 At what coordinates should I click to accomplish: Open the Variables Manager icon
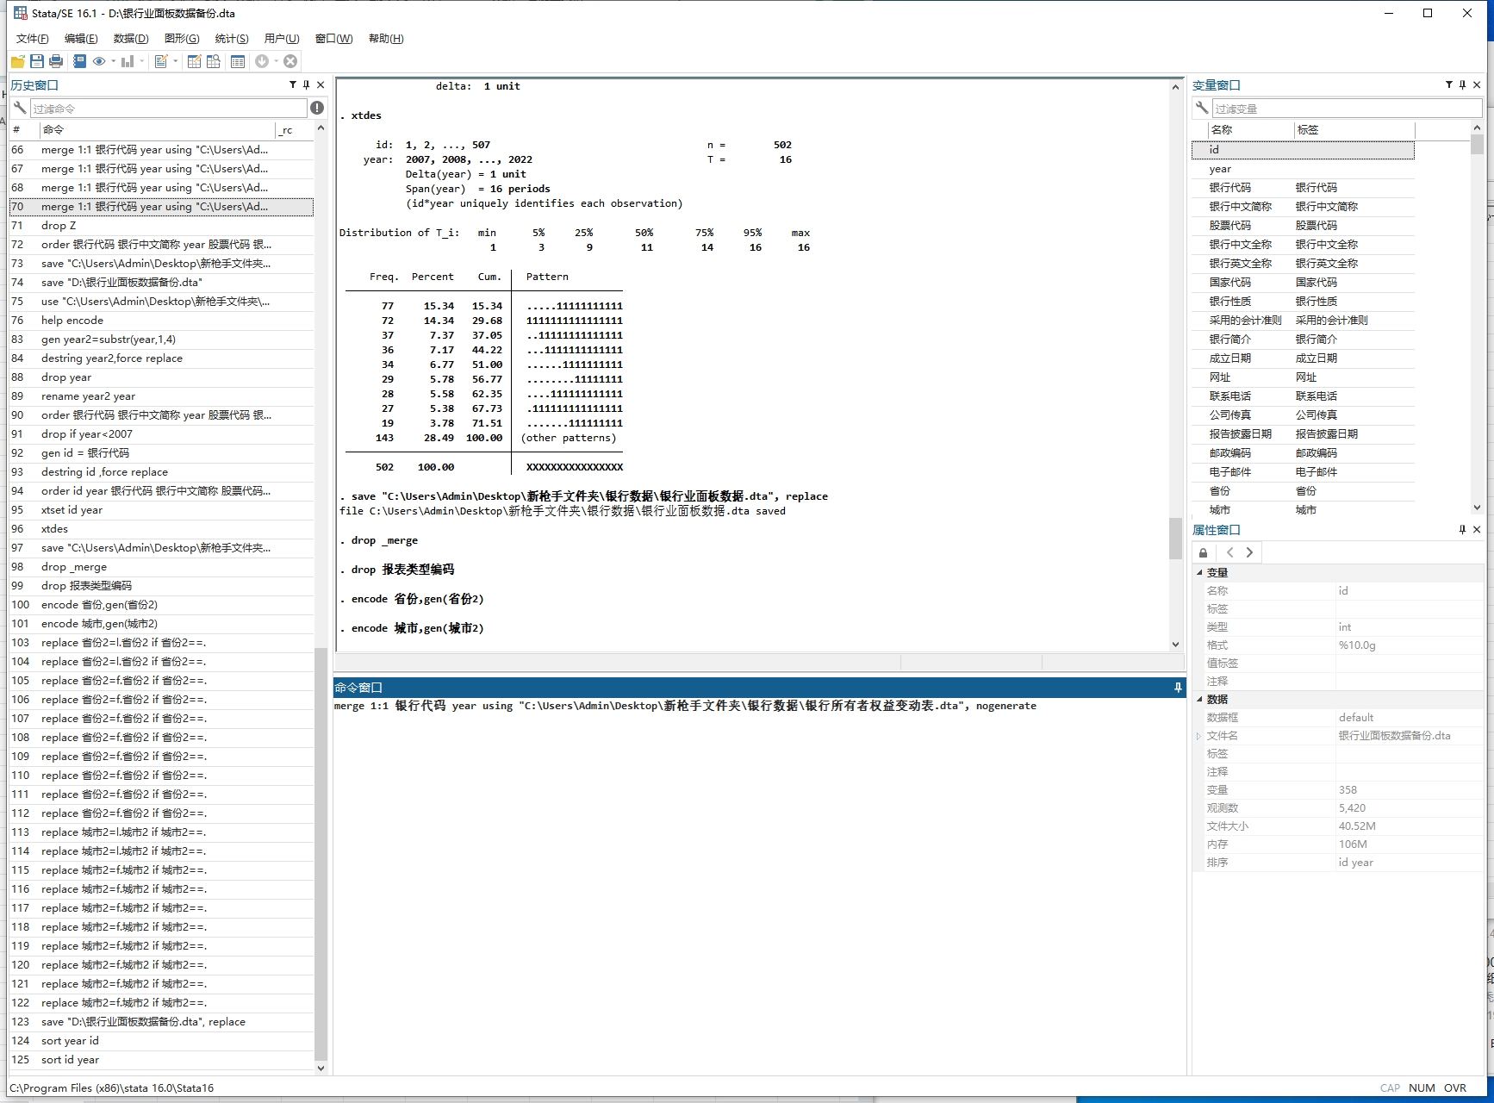(238, 61)
